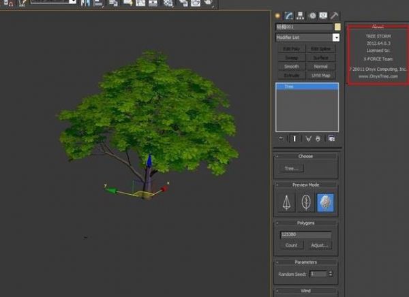Apply the Edit Poly modifier button
409x297 pixels.
pos(291,49)
